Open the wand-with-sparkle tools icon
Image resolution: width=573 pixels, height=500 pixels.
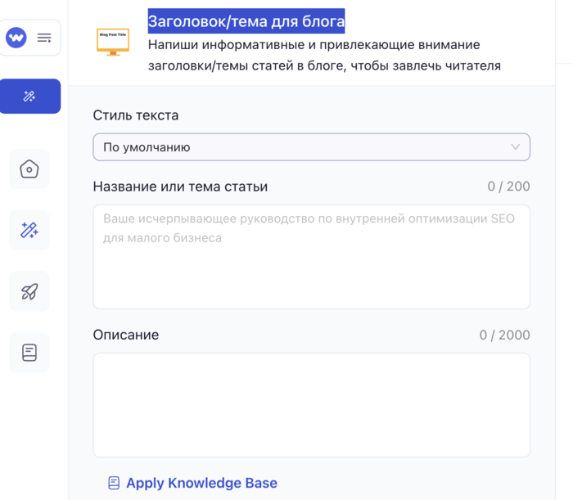29,230
